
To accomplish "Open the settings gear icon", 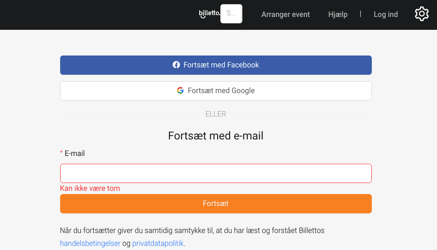I will click(x=422, y=14).
